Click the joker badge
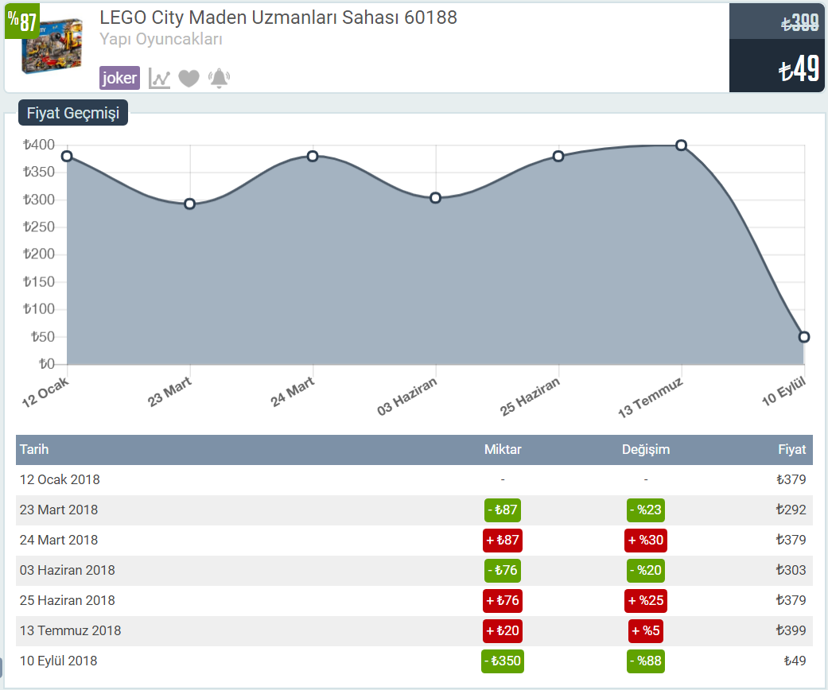 tap(120, 78)
